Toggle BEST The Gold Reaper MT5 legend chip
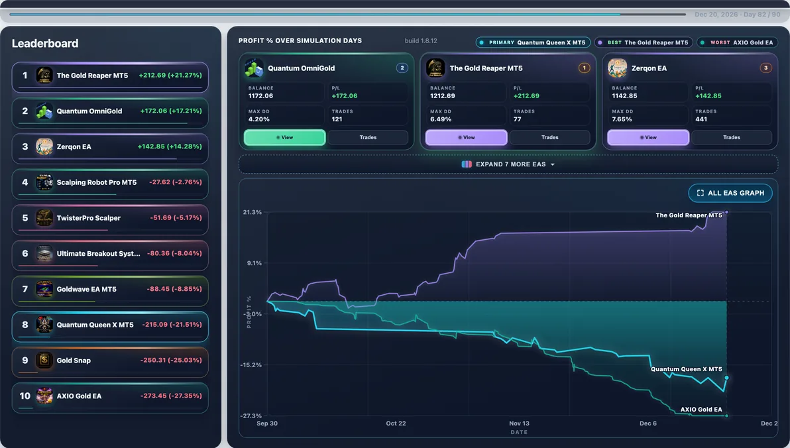The height and width of the screenshot is (448, 790). coord(644,43)
